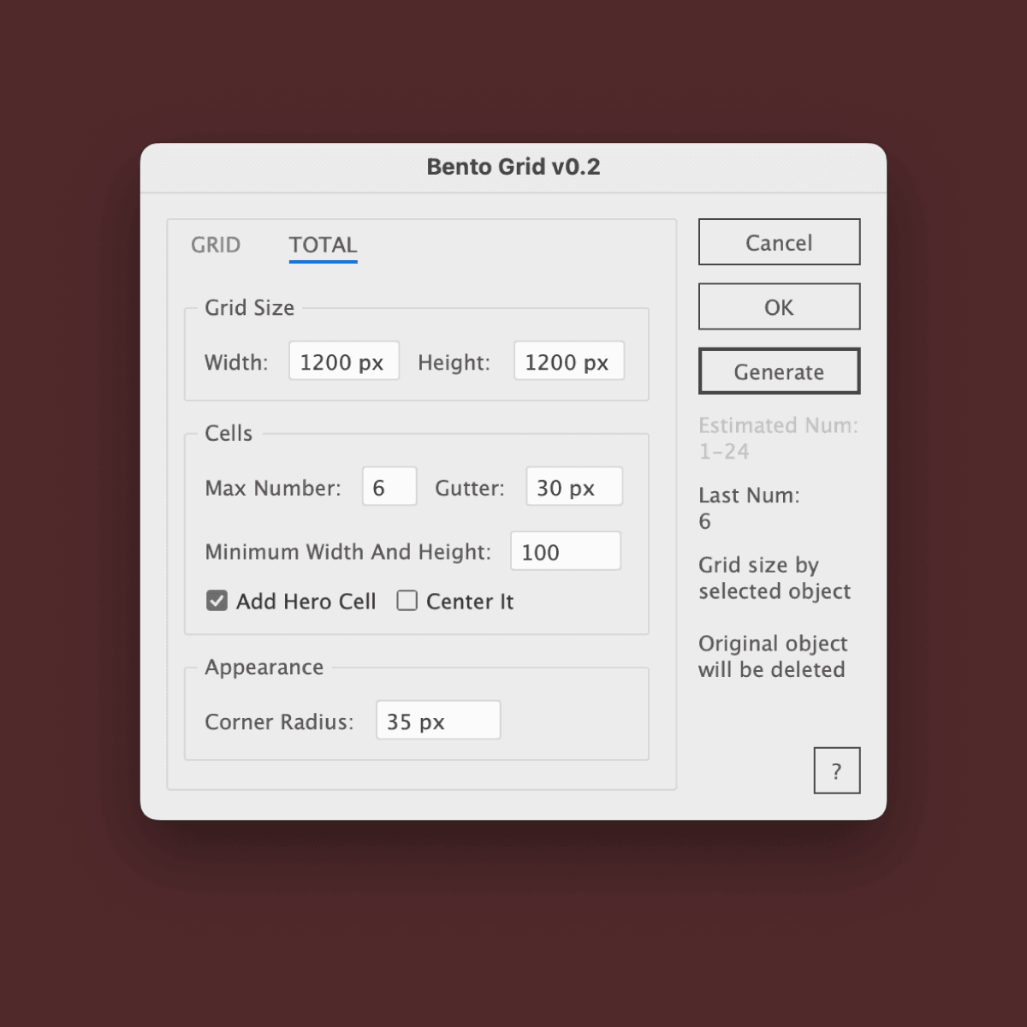Click Generate to create a new layout

click(779, 371)
